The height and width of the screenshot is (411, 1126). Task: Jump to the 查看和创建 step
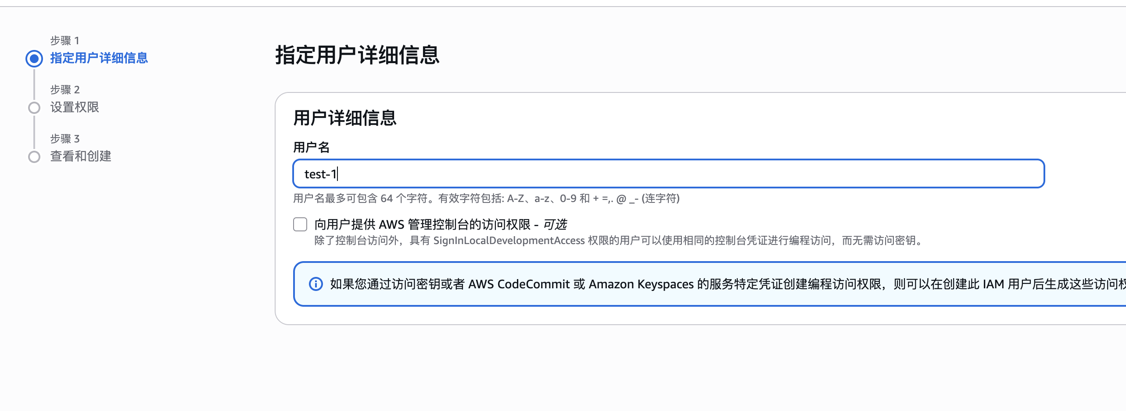tap(80, 156)
